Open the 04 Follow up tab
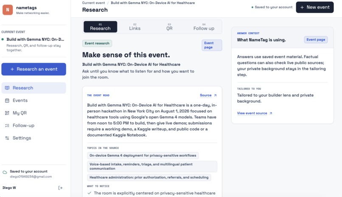Image resolution: width=342 pixels, height=197 pixels. pos(204,27)
